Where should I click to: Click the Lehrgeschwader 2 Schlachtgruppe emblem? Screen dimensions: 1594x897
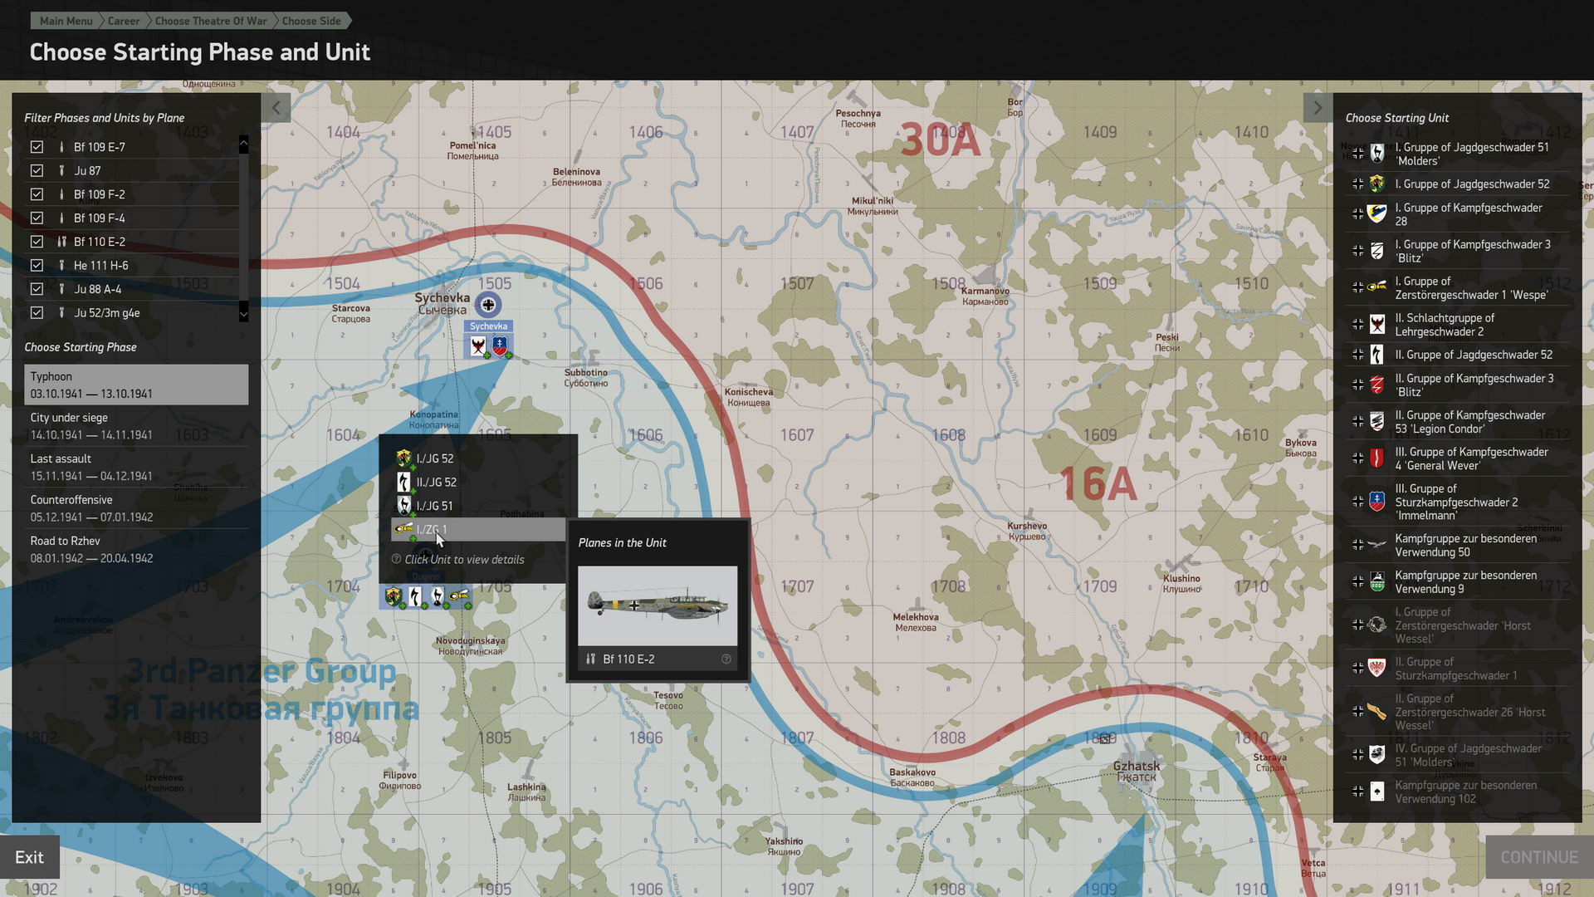coord(1376,324)
